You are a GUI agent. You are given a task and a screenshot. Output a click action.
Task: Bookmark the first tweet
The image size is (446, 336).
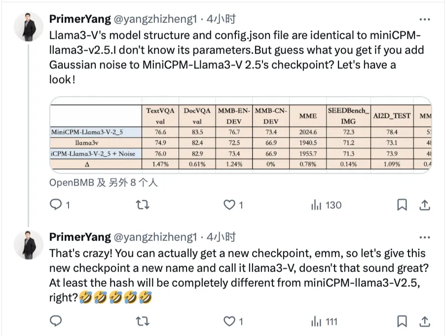pos(402,204)
